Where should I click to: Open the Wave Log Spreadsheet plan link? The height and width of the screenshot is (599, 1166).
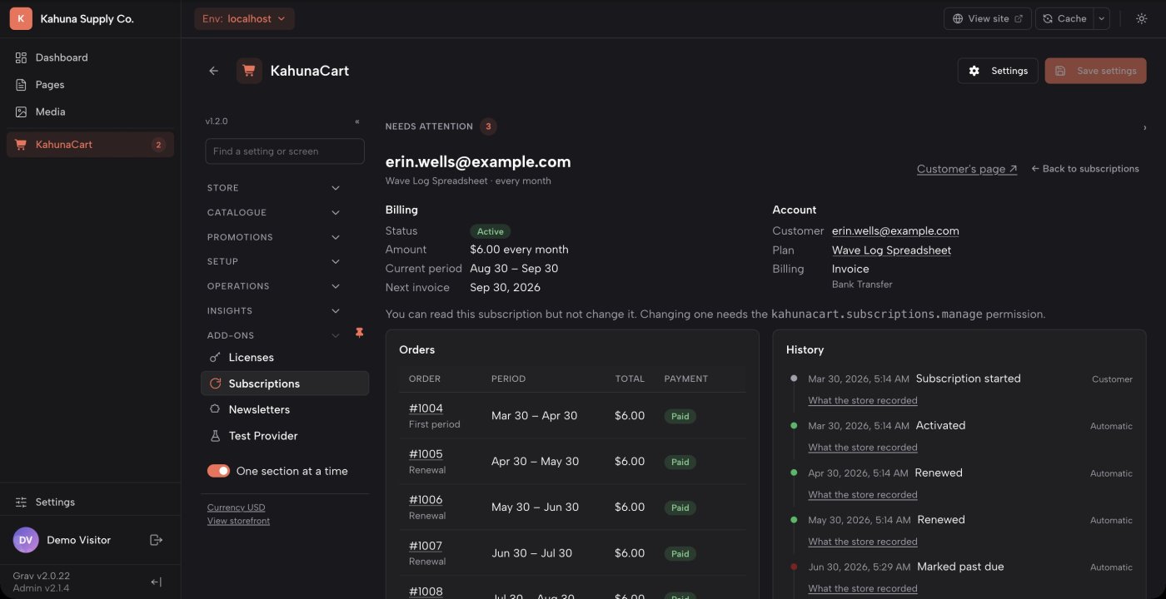[891, 250]
